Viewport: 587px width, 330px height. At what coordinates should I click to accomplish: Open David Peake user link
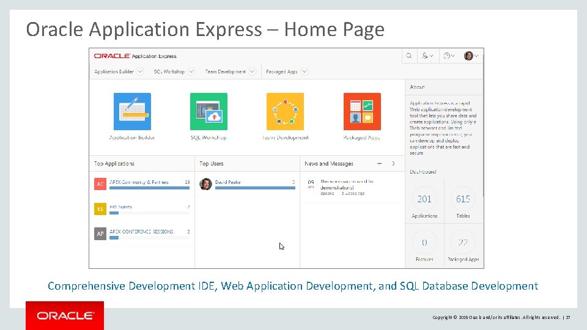(x=227, y=182)
